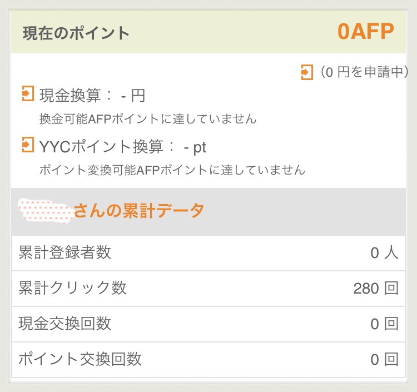Click the 換金可能AFPポイントに達していません notice
The image size is (417, 392).
pos(148,118)
